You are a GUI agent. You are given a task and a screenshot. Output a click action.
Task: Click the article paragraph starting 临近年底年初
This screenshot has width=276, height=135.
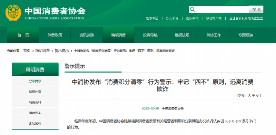[162, 124]
